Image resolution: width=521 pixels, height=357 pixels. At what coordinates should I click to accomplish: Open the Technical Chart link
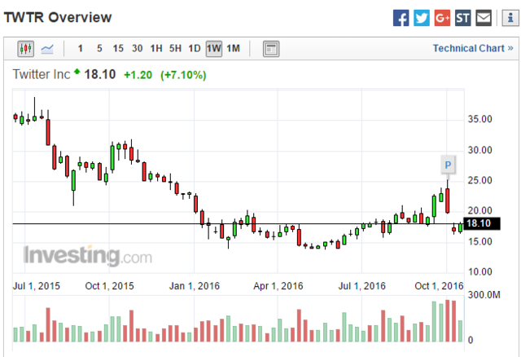coord(472,49)
